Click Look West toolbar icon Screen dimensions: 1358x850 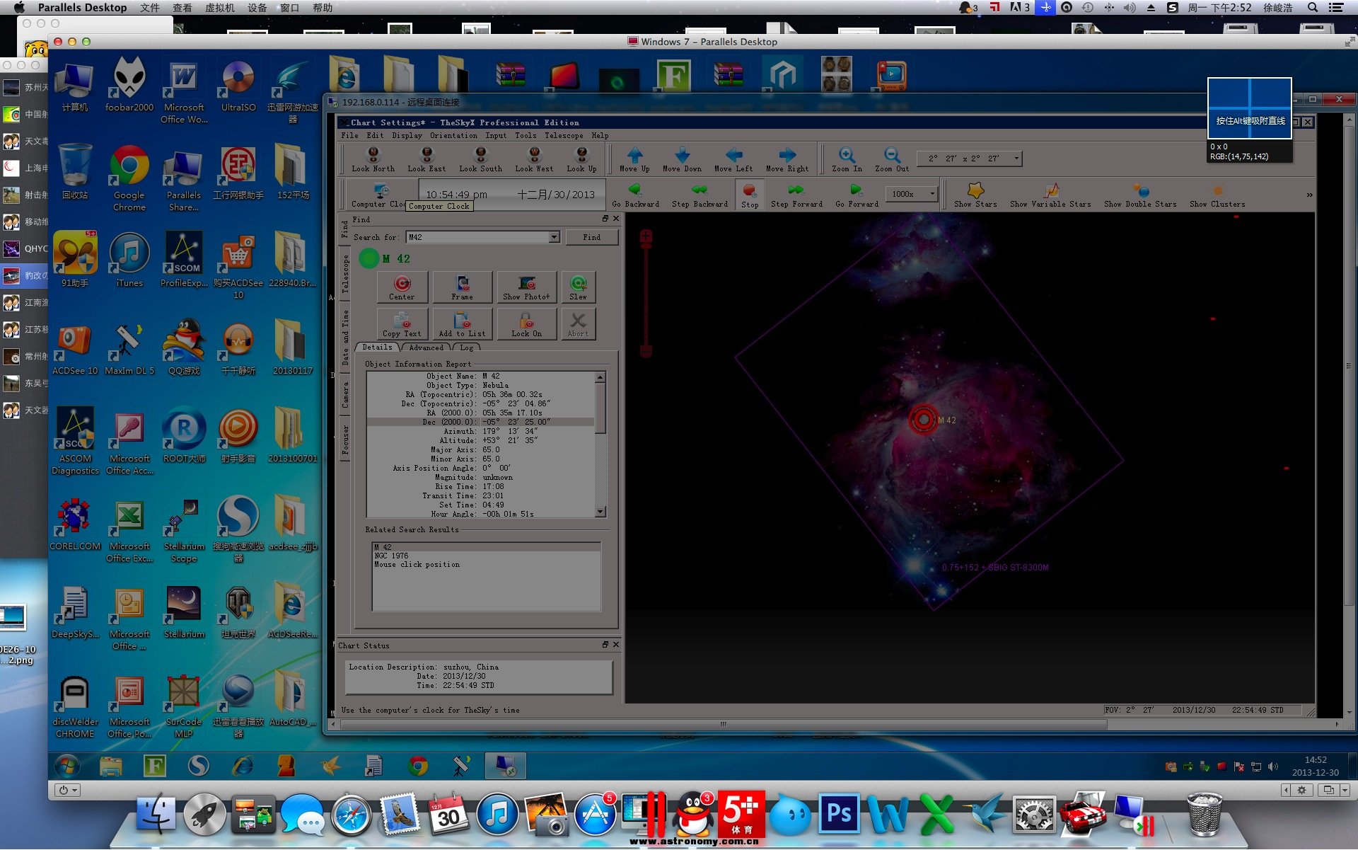[x=534, y=159]
